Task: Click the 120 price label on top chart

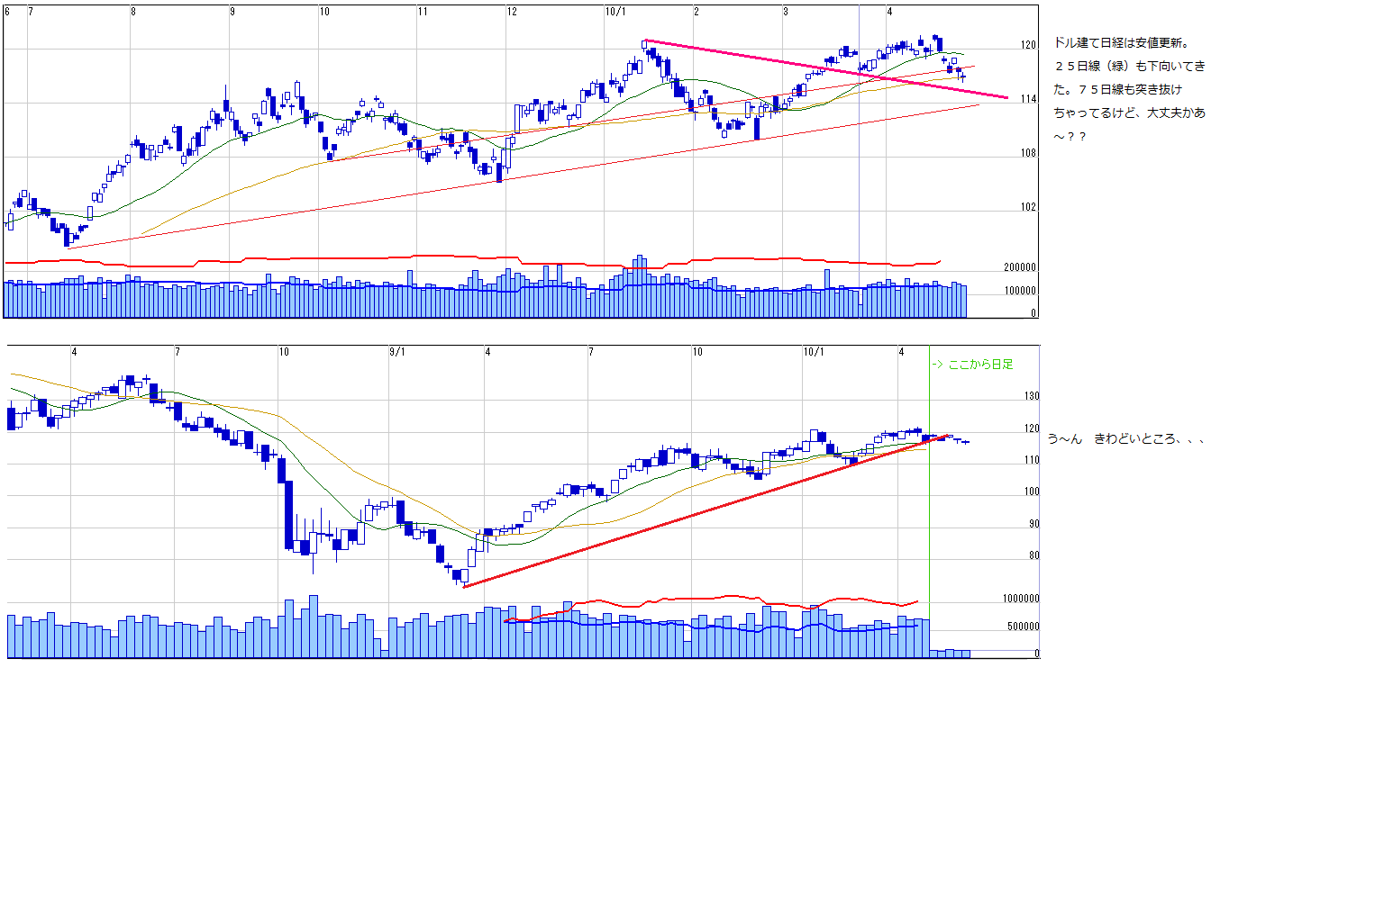Action: click(x=1028, y=45)
